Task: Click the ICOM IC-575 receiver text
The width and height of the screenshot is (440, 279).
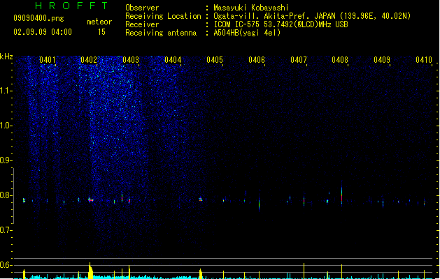Action: (x=281, y=24)
